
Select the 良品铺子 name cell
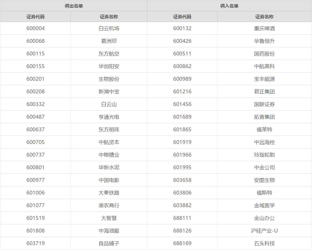click(x=109, y=244)
